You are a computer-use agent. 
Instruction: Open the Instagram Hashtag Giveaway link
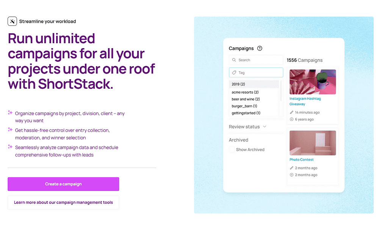click(x=305, y=101)
